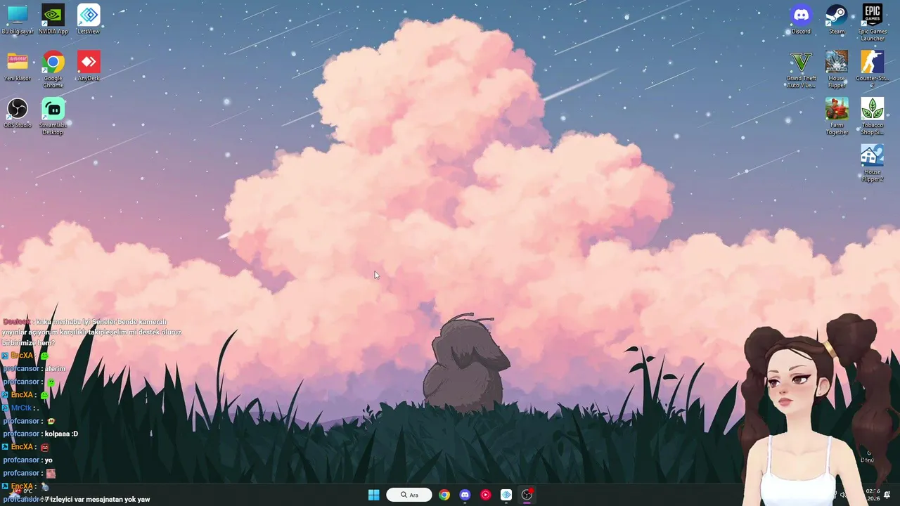This screenshot has height=506, width=900.
Task: Switch to OBS Studio on the taskbar
Action: (527, 495)
